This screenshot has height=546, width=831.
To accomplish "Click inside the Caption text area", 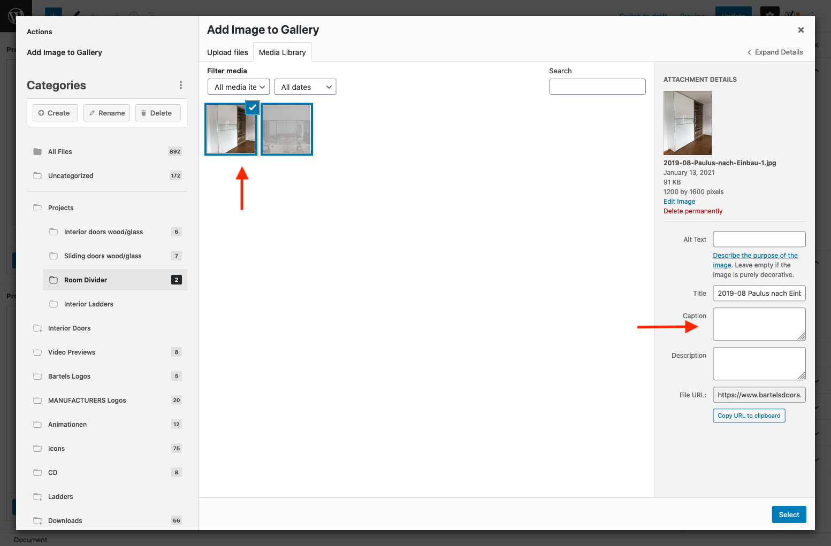I will (758, 324).
